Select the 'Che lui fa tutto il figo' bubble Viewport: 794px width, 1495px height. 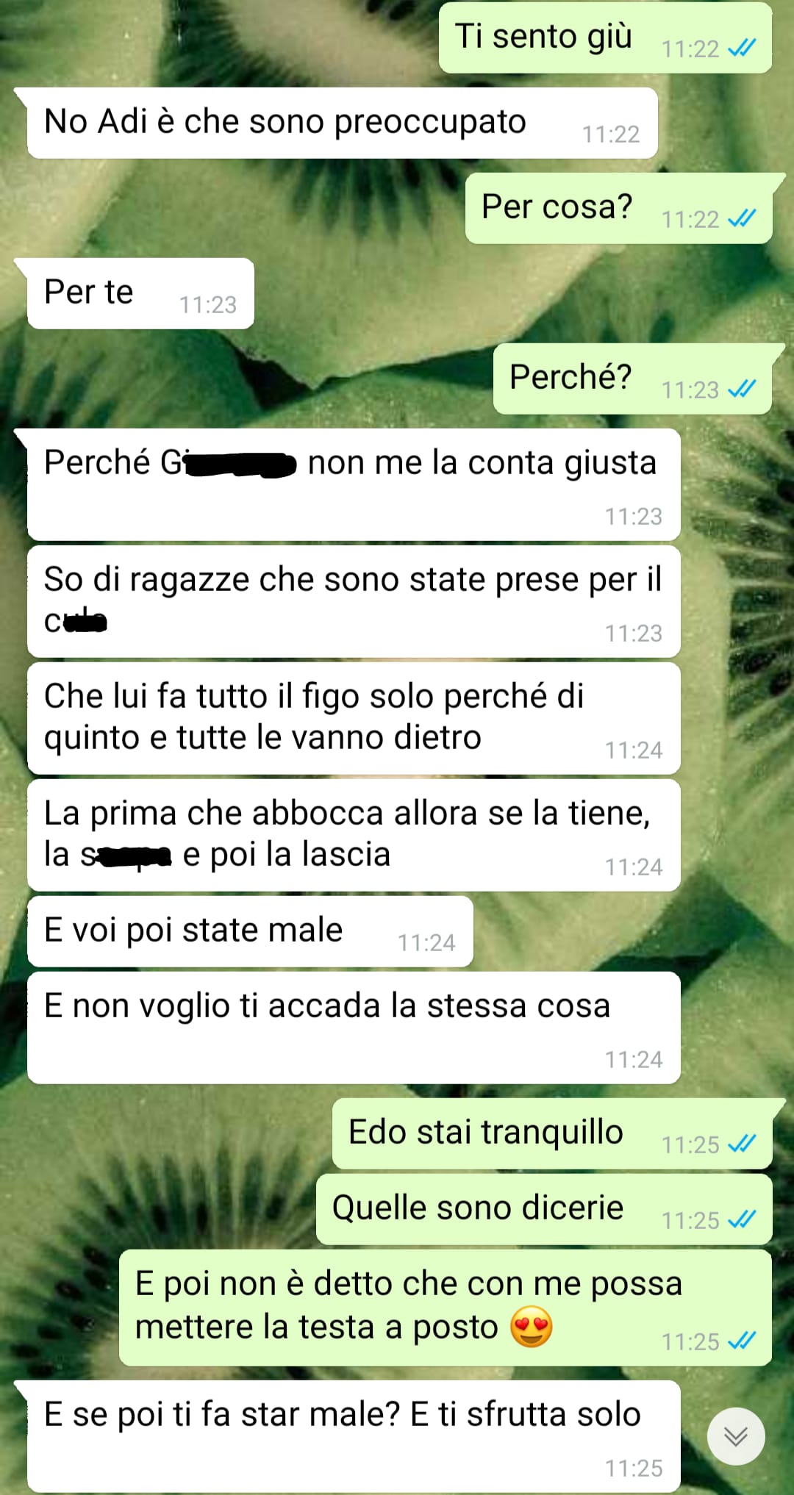click(354, 718)
